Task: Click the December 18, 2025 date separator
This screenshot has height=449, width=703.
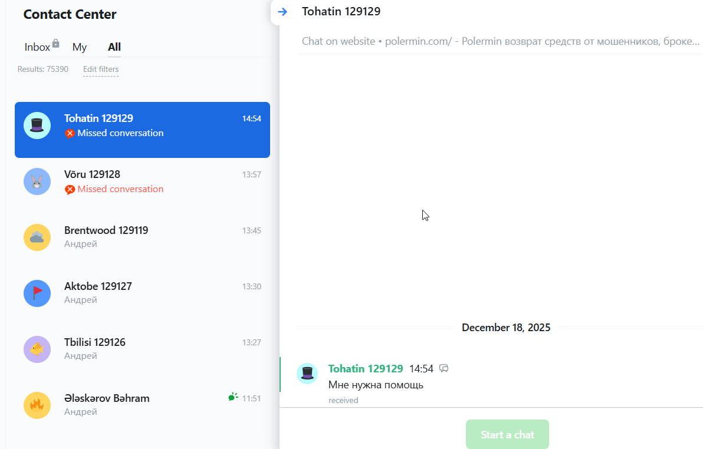Action: (x=506, y=328)
